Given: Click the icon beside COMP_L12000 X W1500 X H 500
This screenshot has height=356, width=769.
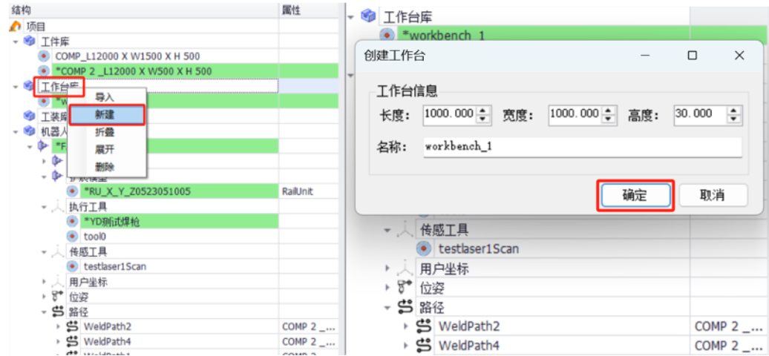Looking at the screenshot, I should (x=44, y=56).
